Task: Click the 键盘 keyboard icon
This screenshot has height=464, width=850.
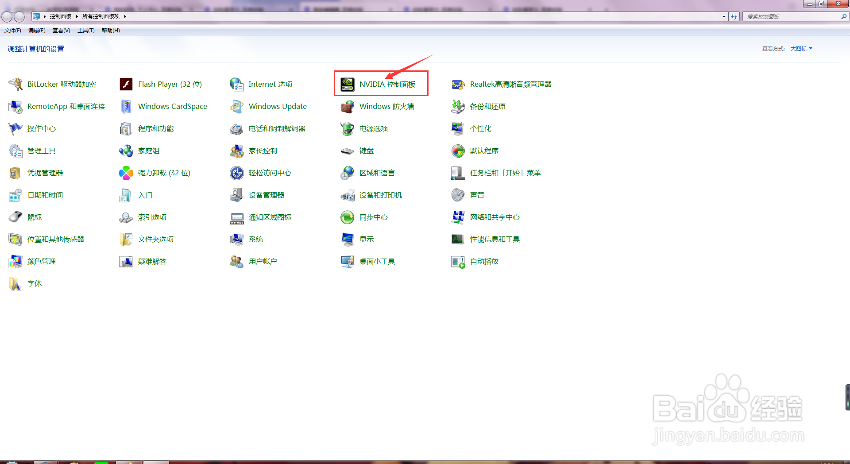Action: click(348, 151)
